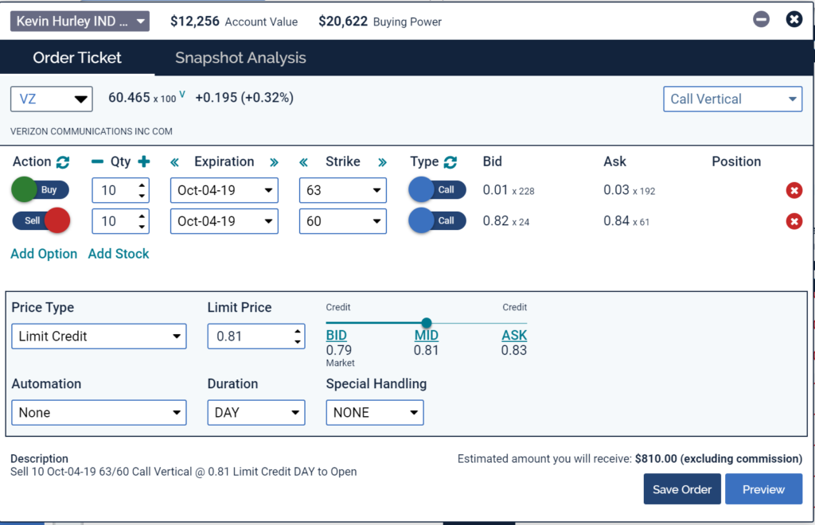Shift Expiration later with right double-chevron
815x525 pixels.
pyautogui.click(x=274, y=161)
